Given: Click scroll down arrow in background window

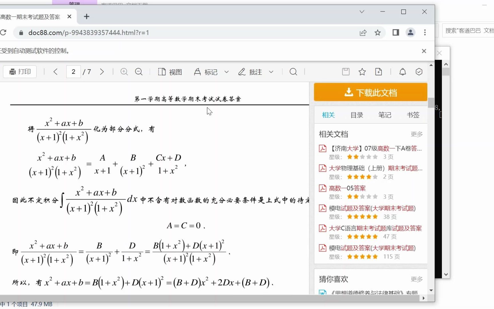Looking at the screenshot, I should 446,274.
